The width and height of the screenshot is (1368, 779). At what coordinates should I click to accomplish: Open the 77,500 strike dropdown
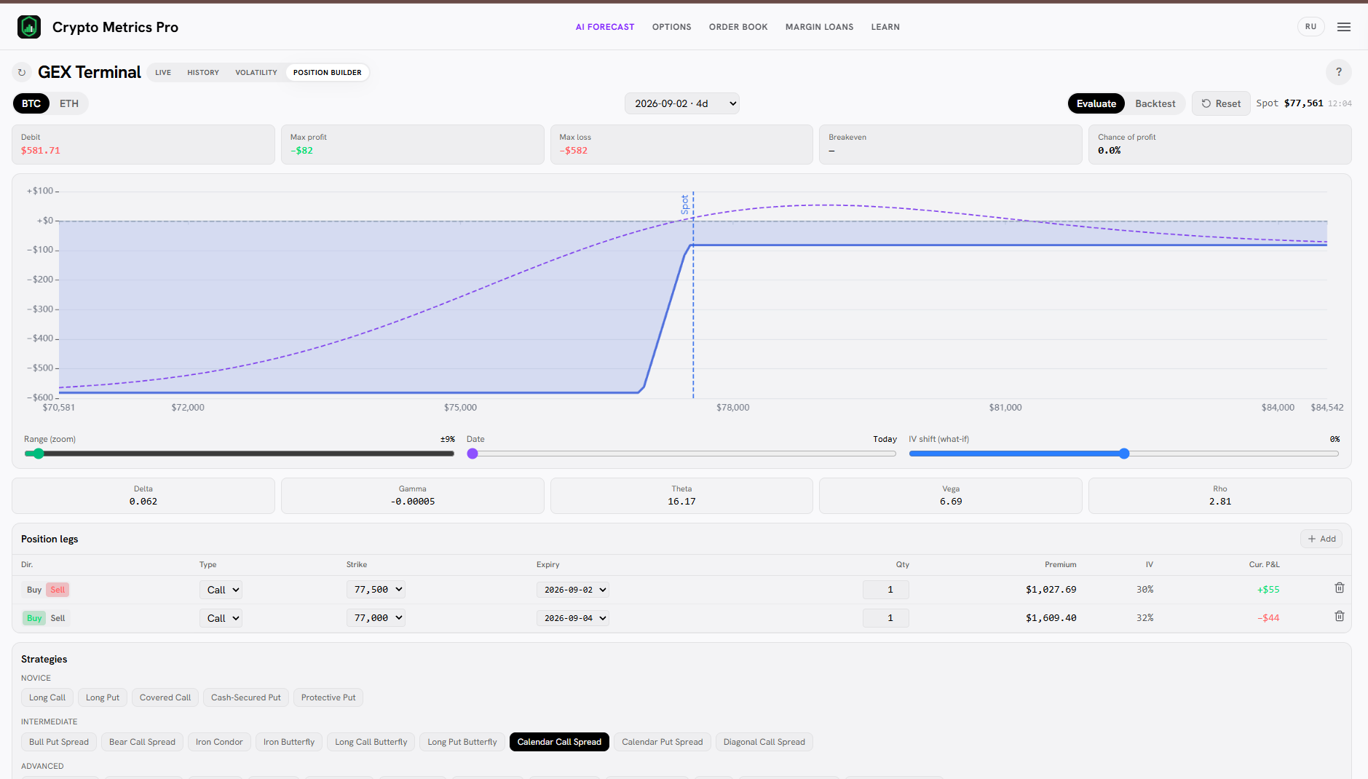[376, 589]
